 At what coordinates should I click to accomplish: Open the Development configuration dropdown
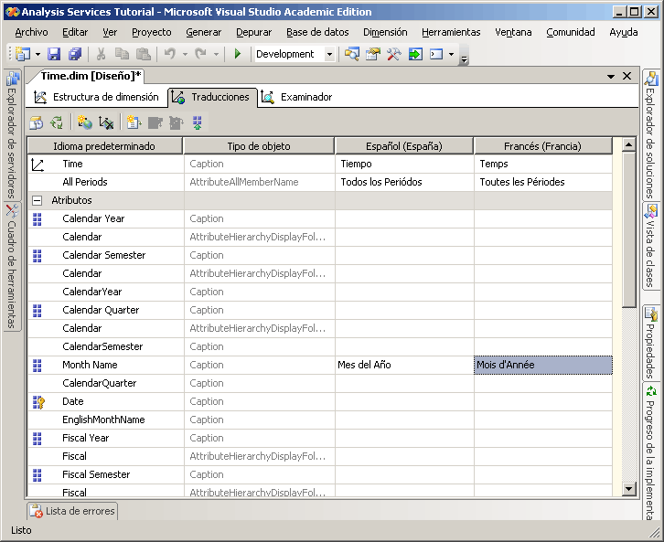point(329,55)
